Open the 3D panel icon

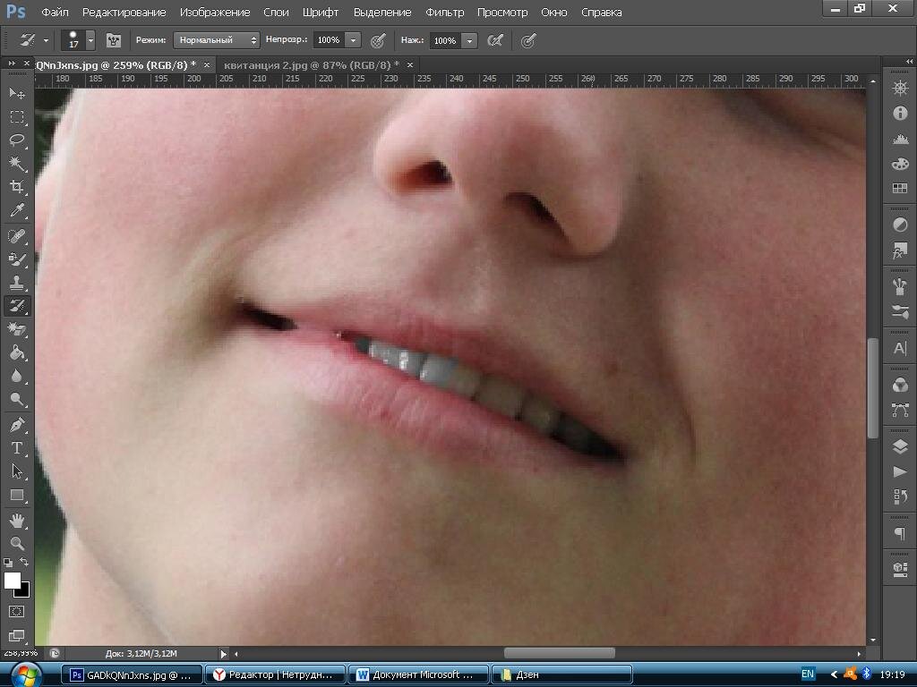tap(900, 569)
